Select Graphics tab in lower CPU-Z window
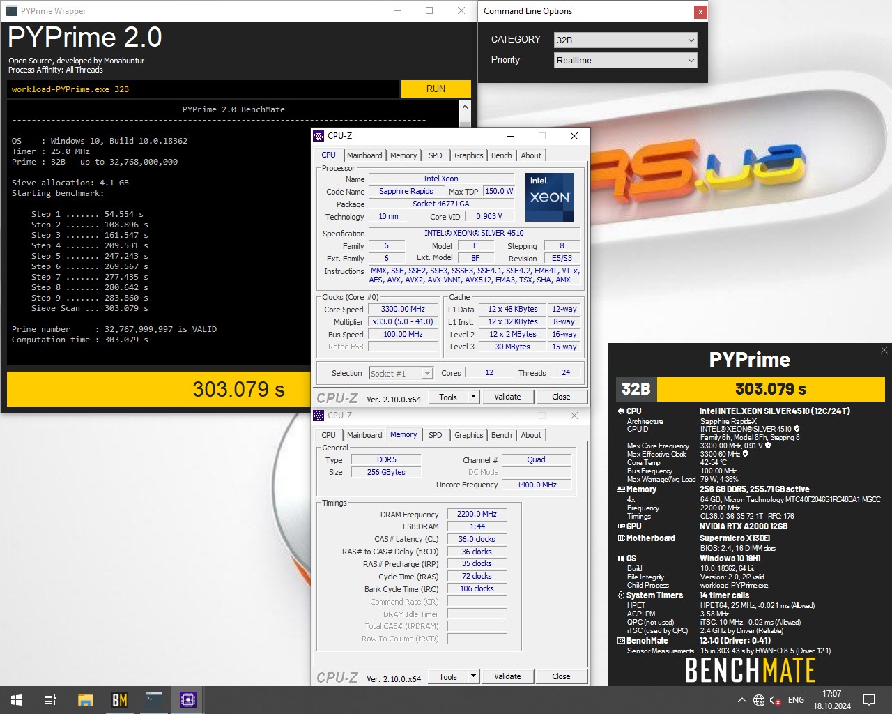This screenshot has height=714, width=892. 469,435
